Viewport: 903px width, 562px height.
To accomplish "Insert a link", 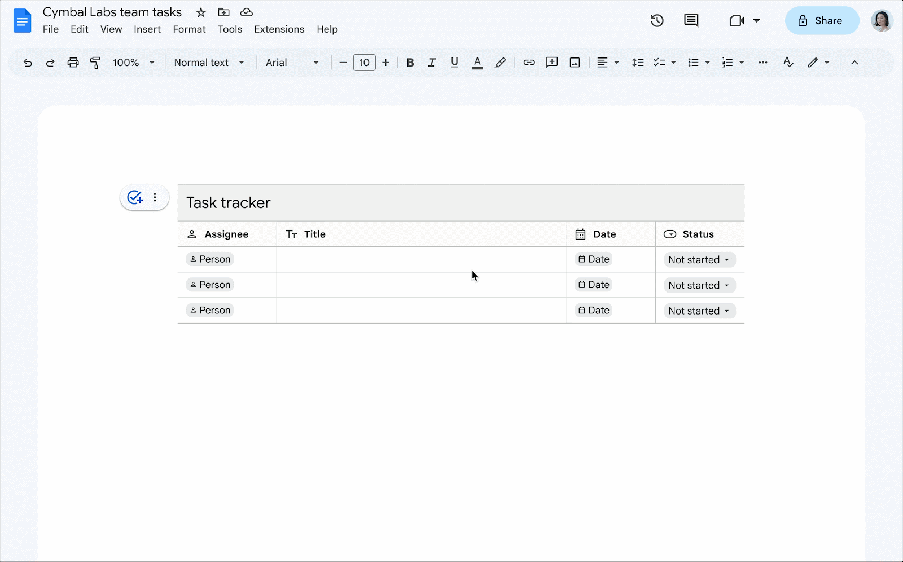I will [x=529, y=63].
